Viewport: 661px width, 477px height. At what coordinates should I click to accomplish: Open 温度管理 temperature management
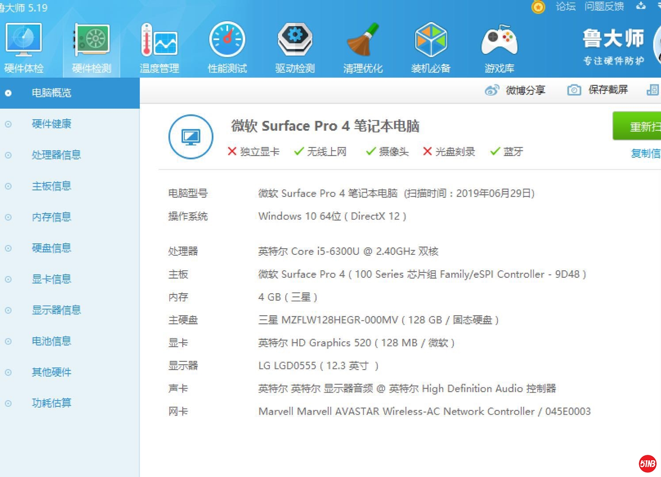coord(159,42)
